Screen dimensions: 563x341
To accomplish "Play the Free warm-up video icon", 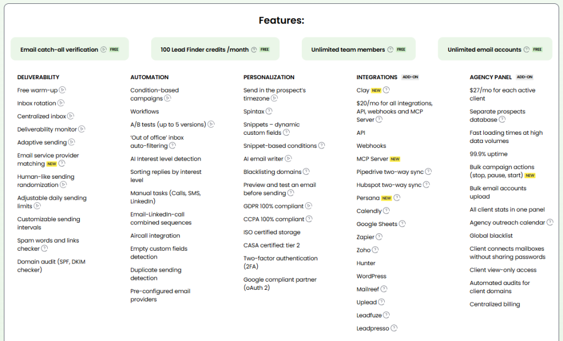I will 62,90.
